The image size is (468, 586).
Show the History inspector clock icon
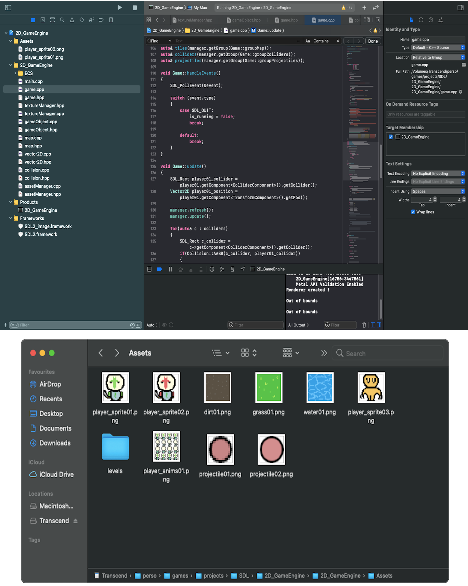point(421,20)
